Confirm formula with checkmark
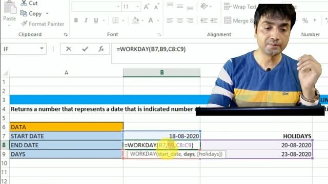 [x=85, y=49]
